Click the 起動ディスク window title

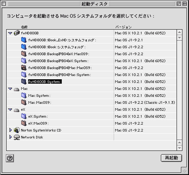94,4
